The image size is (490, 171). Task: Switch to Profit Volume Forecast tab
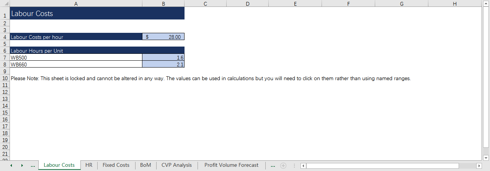pyautogui.click(x=231, y=165)
